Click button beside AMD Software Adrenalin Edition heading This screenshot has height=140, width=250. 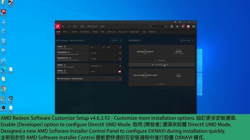pyautogui.click(x=116, y=40)
